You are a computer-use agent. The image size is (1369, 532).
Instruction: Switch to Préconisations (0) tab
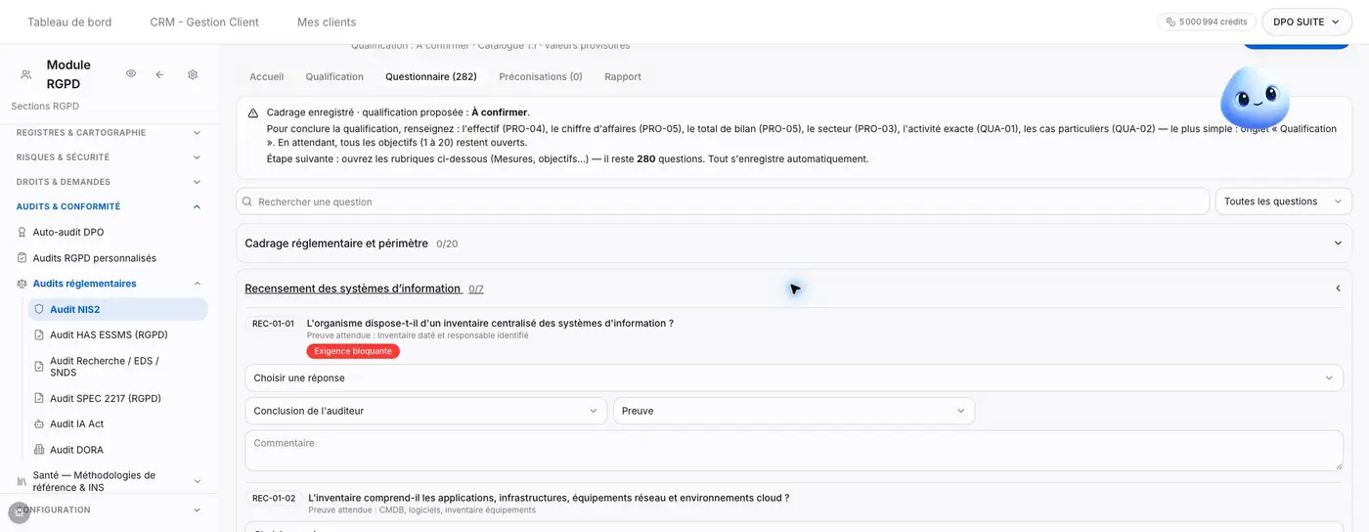(x=541, y=76)
